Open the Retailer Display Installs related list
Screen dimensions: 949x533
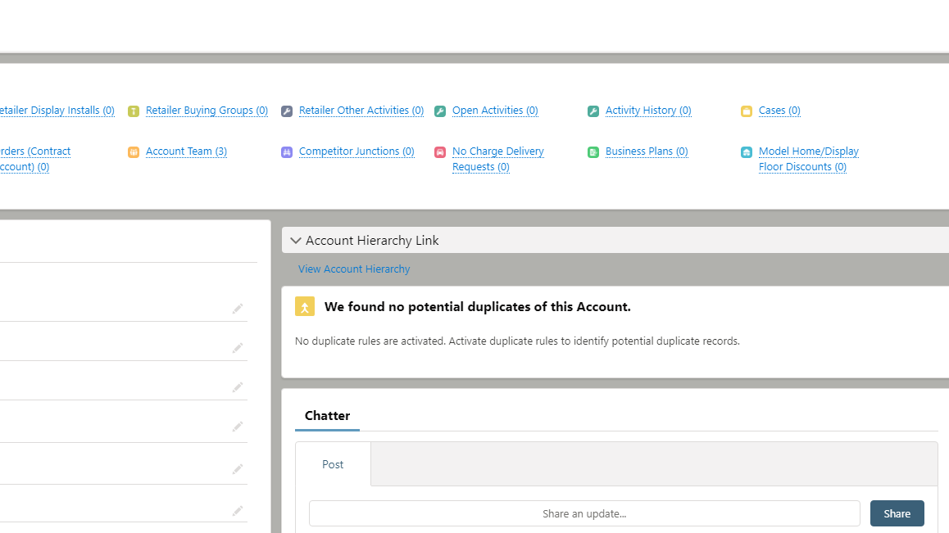pyautogui.click(x=57, y=111)
